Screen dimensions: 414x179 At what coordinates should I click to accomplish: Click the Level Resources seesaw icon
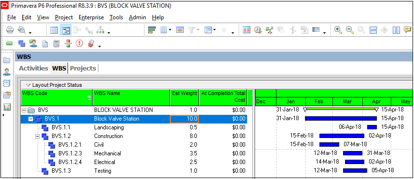[x=270, y=30]
